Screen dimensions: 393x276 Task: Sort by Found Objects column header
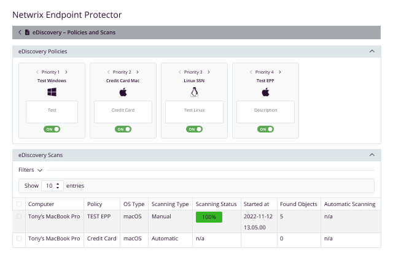pos(298,204)
